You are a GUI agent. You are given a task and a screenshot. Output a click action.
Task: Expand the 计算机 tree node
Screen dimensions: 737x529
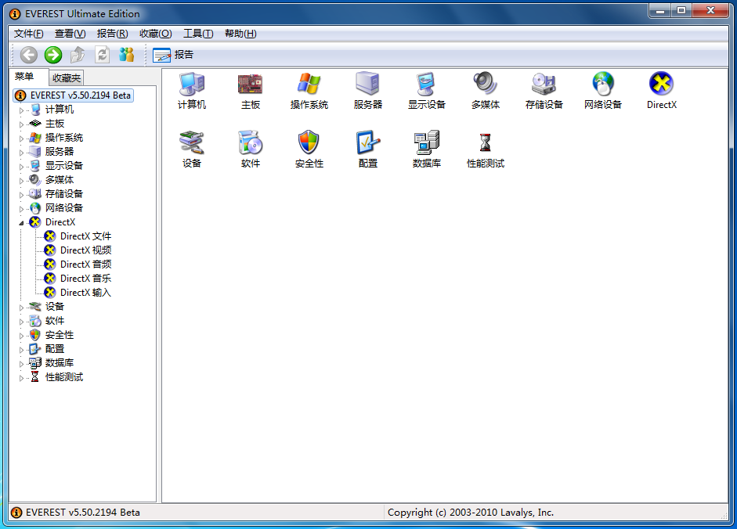tap(22, 110)
